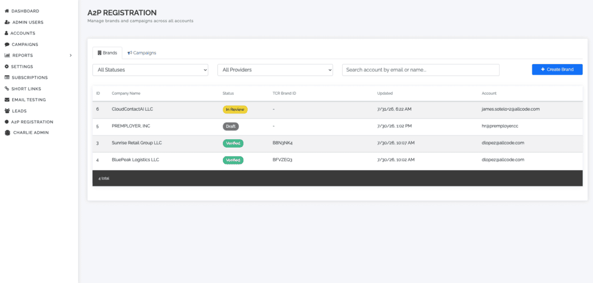Viewport: 593px width, 283px height.
Task: Select the PREMPLOYER, INC company name
Action: pyautogui.click(x=131, y=126)
